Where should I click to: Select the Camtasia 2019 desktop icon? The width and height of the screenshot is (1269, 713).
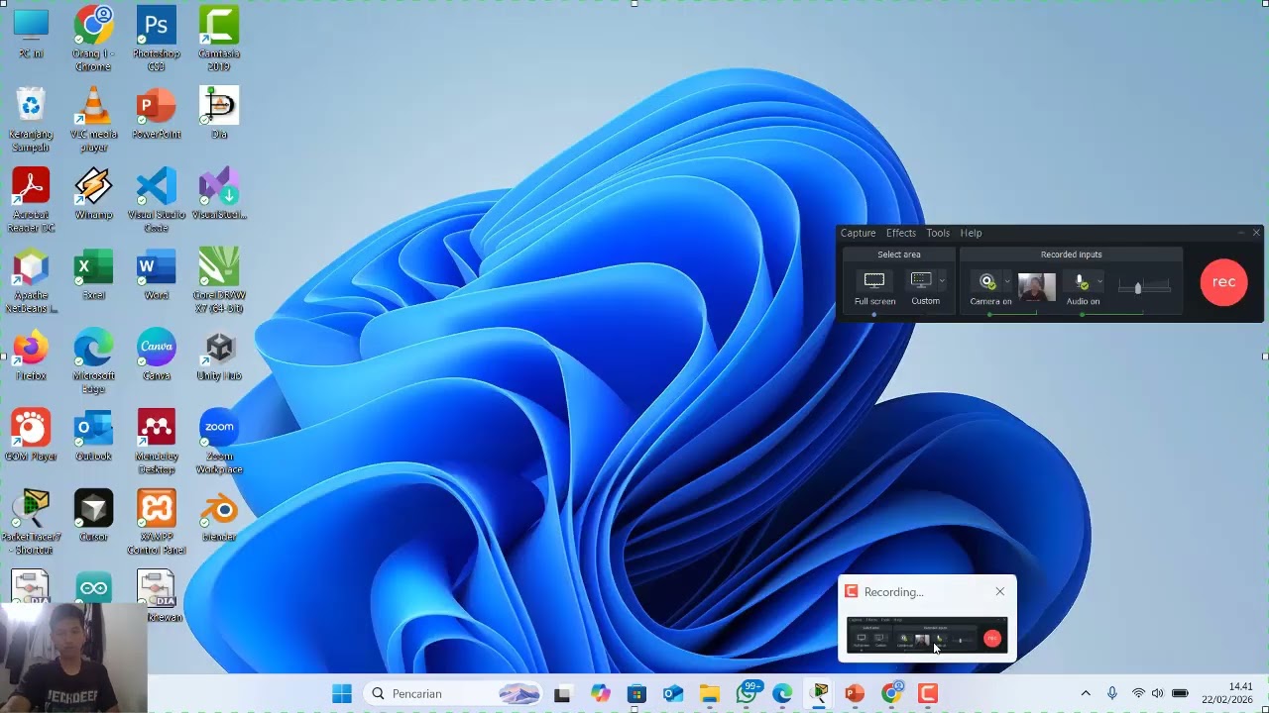pyautogui.click(x=218, y=40)
